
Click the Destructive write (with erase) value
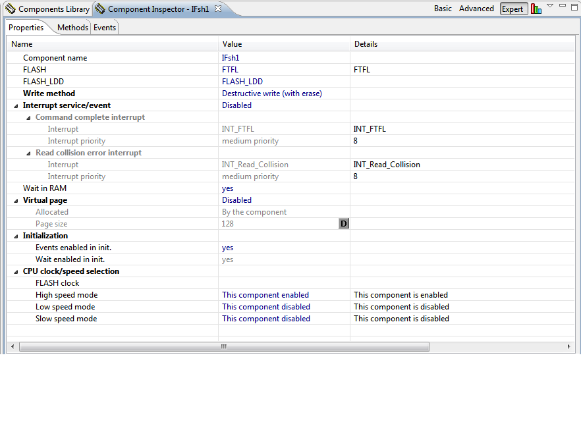click(272, 93)
